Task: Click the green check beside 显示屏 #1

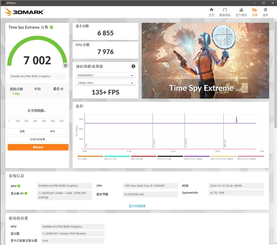Action: (x=26, y=193)
